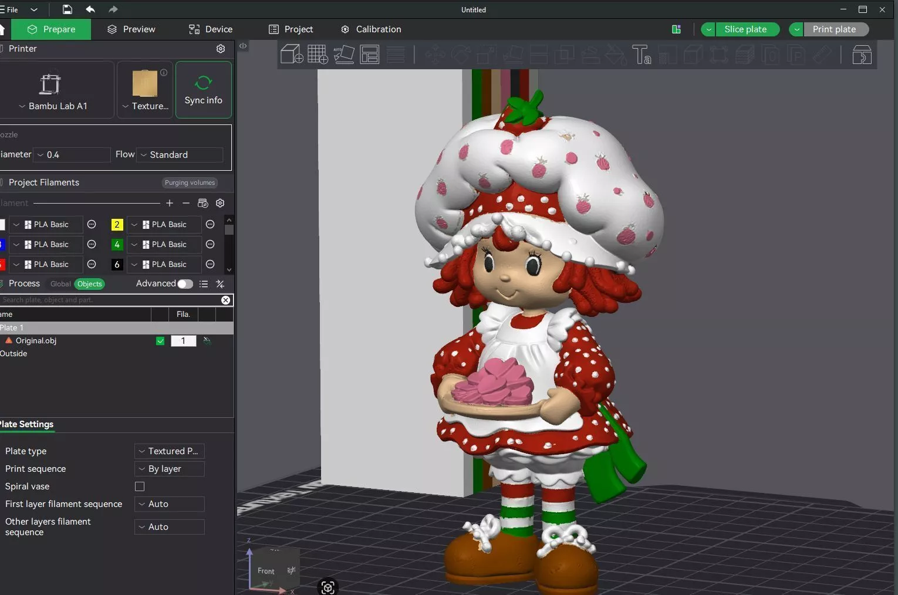Open the PLA Basic dropdown for filament 2
The height and width of the screenshot is (595, 898).
tap(164, 225)
